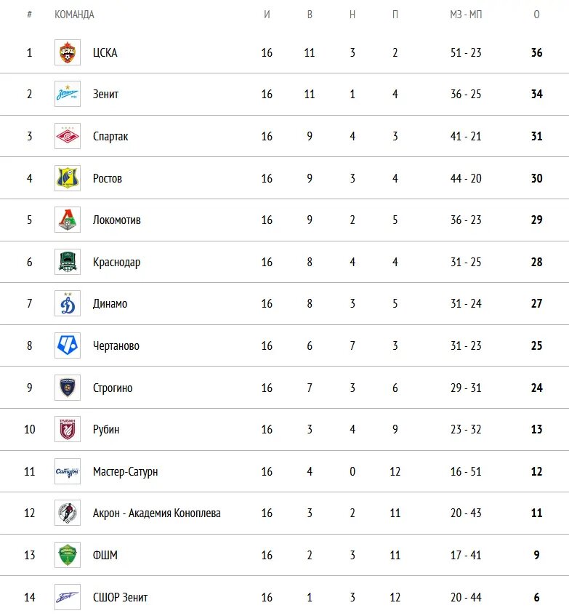
Task: Click the Ростов yellow-blue crest
Action: coord(68,178)
